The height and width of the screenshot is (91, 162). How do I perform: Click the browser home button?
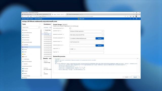point(31,16)
